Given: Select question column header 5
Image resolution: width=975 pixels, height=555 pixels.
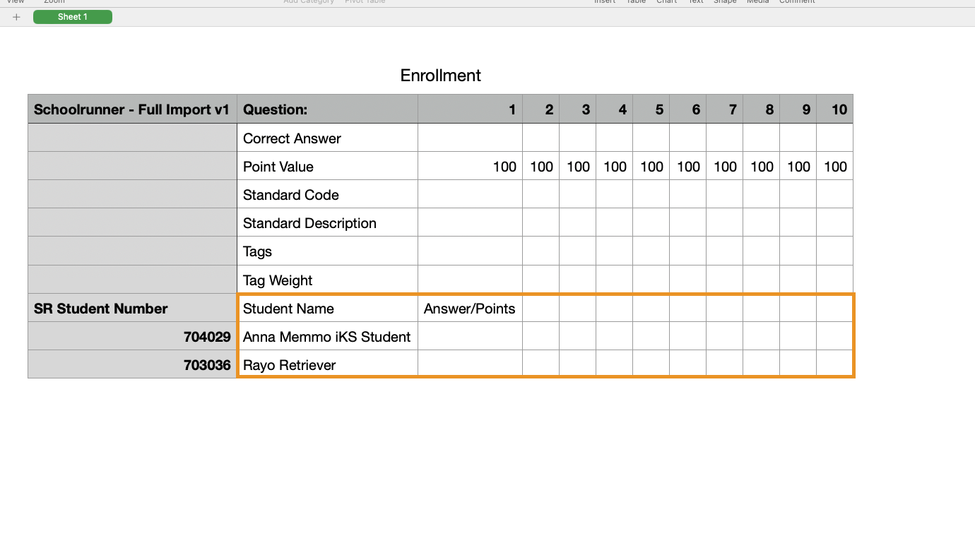Looking at the screenshot, I should (x=651, y=109).
